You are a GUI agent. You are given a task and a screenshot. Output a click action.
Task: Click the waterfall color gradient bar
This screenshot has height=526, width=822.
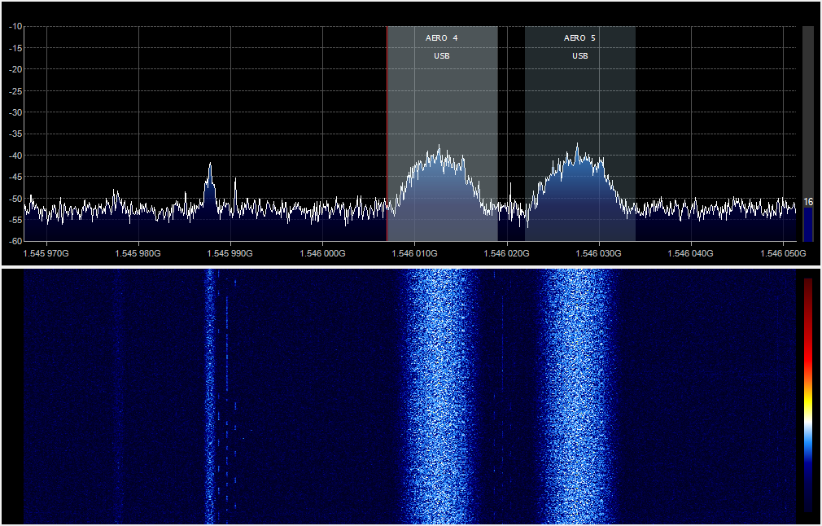[808, 395]
